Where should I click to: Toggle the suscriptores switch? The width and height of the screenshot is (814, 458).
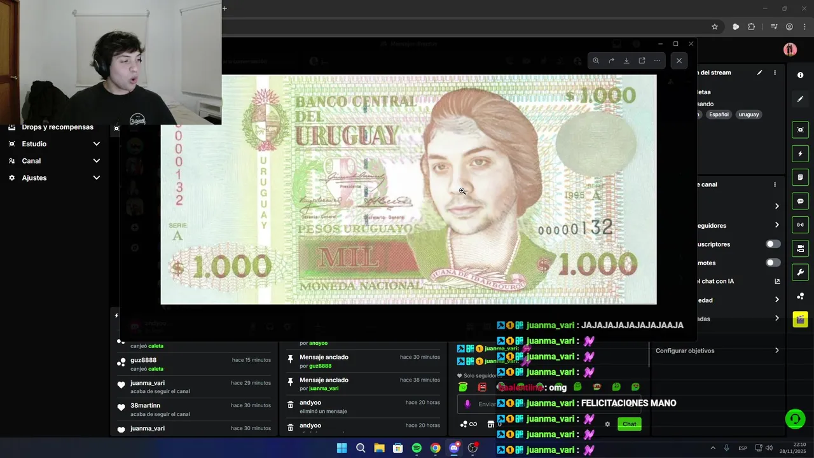773,244
